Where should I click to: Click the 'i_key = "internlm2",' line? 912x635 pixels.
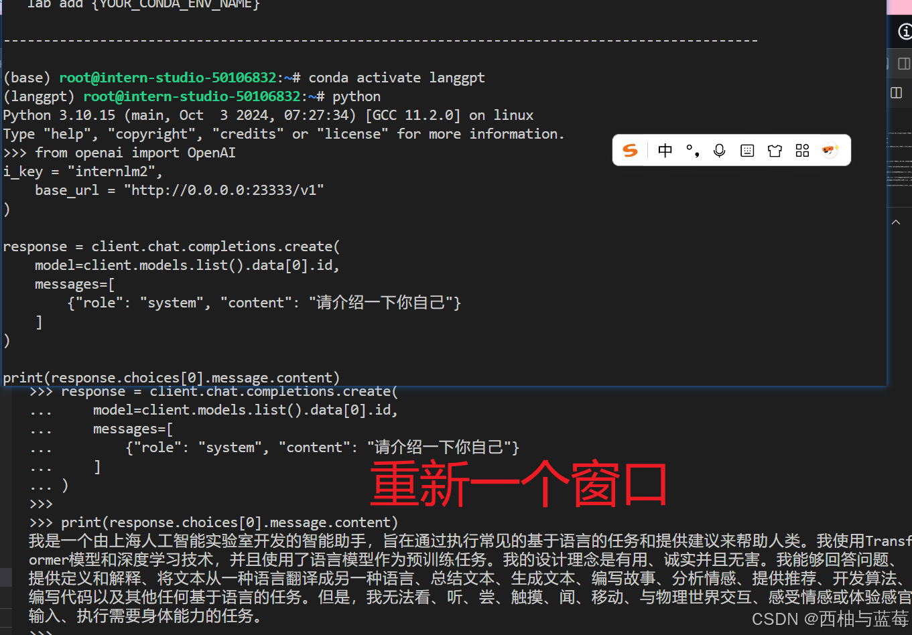[83, 171]
